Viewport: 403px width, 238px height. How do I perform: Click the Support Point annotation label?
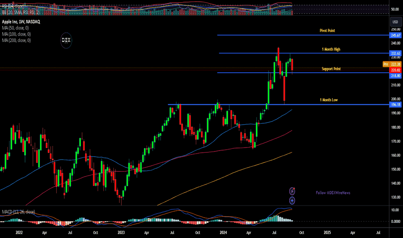click(x=331, y=69)
